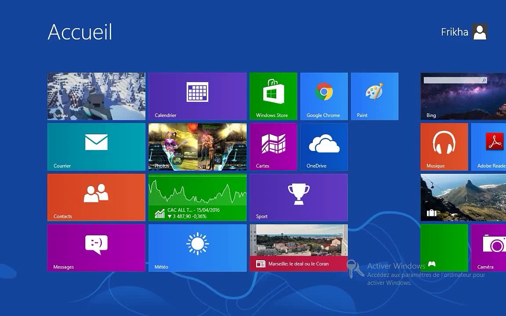Open the Contacts people tile
506x316 pixels.
96,197
